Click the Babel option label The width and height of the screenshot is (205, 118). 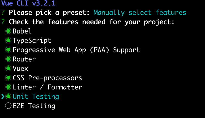coord(22,31)
